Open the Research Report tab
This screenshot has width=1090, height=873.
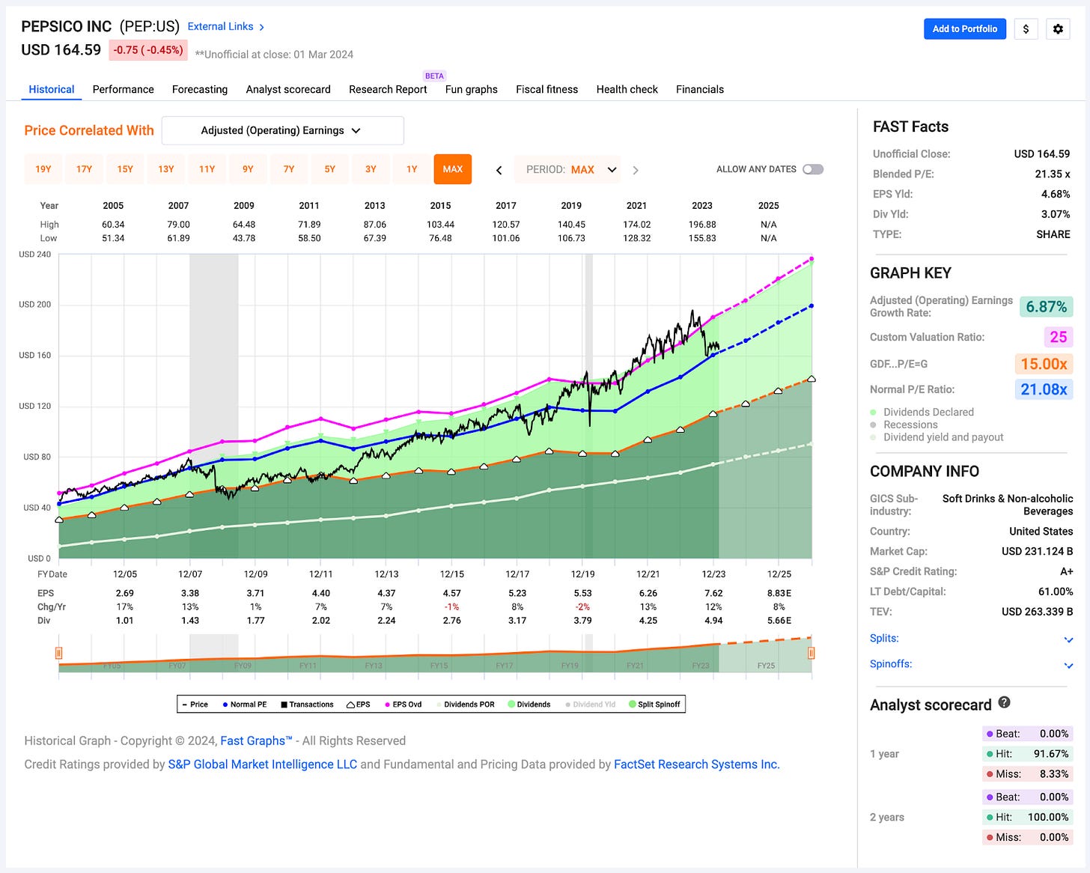(388, 89)
